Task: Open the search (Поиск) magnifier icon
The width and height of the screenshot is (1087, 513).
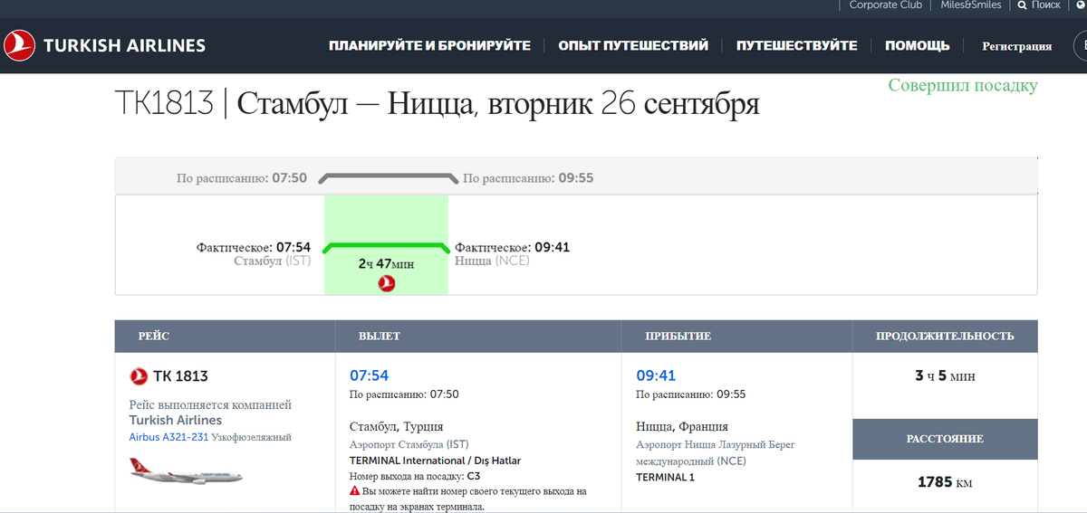Action: coord(1023,5)
